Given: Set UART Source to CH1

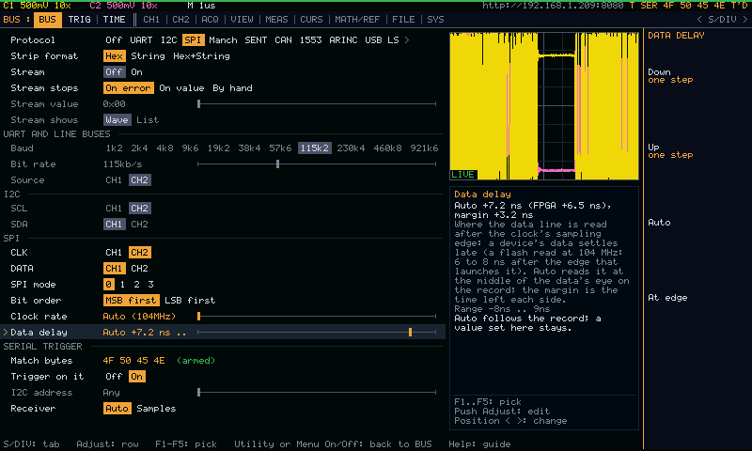Looking at the screenshot, I should pyautogui.click(x=114, y=180).
